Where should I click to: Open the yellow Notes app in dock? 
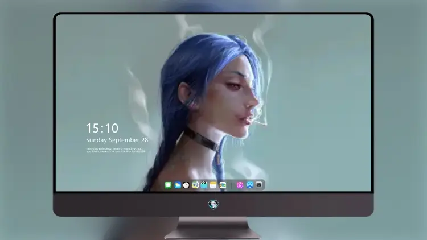point(213,185)
